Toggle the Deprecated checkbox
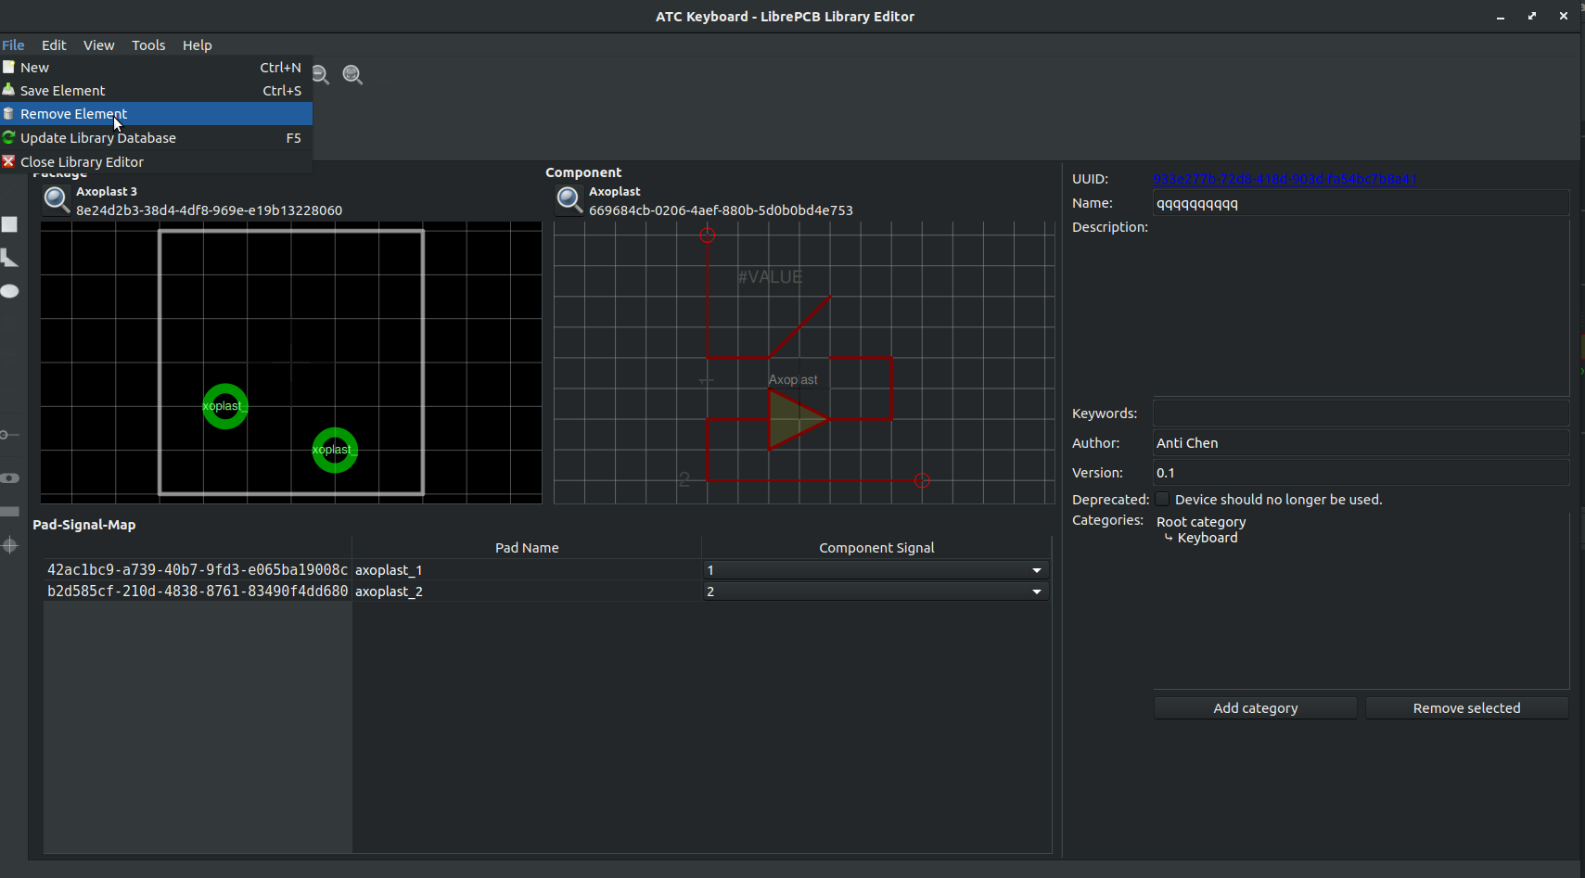 click(x=1162, y=499)
